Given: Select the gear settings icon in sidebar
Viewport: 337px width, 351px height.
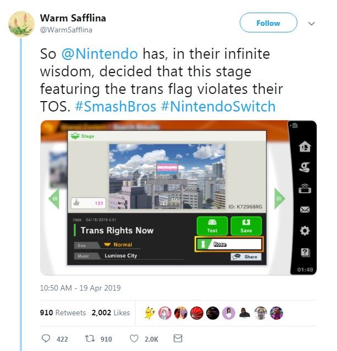Looking at the screenshot, I should pos(305,231).
